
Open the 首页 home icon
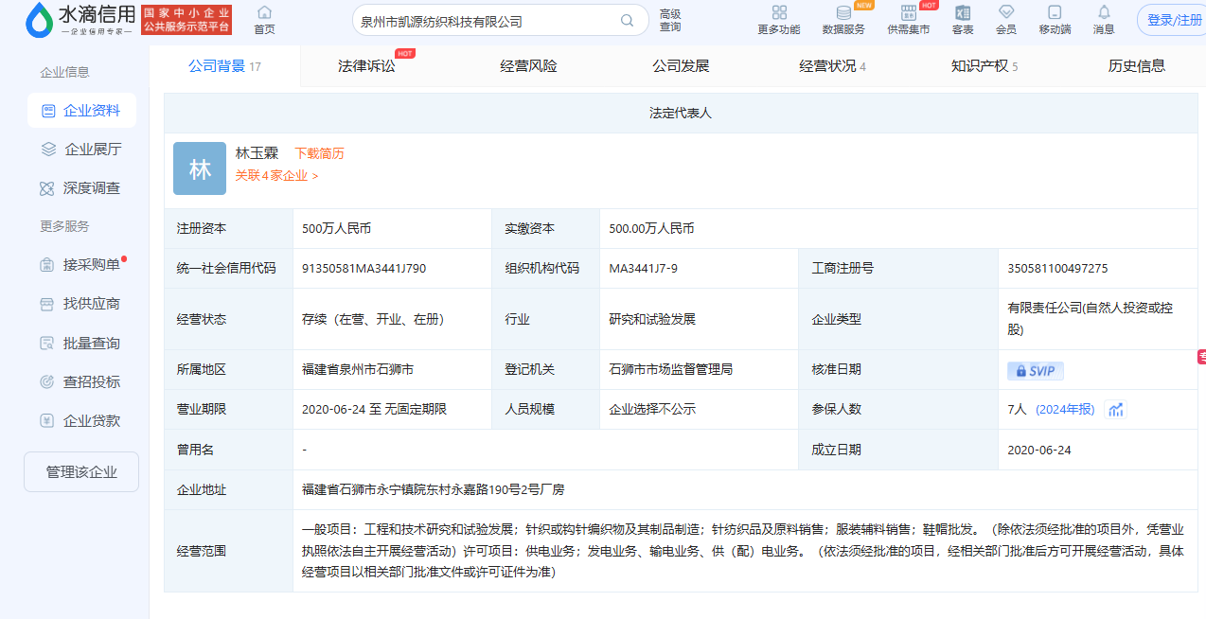pyautogui.click(x=264, y=13)
